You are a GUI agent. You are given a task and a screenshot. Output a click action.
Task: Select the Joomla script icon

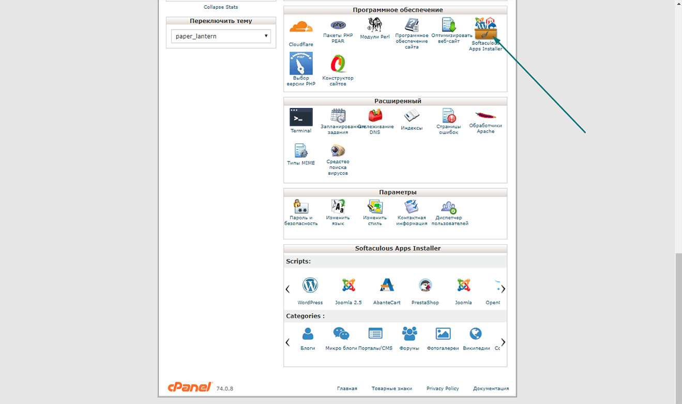pos(463,285)
